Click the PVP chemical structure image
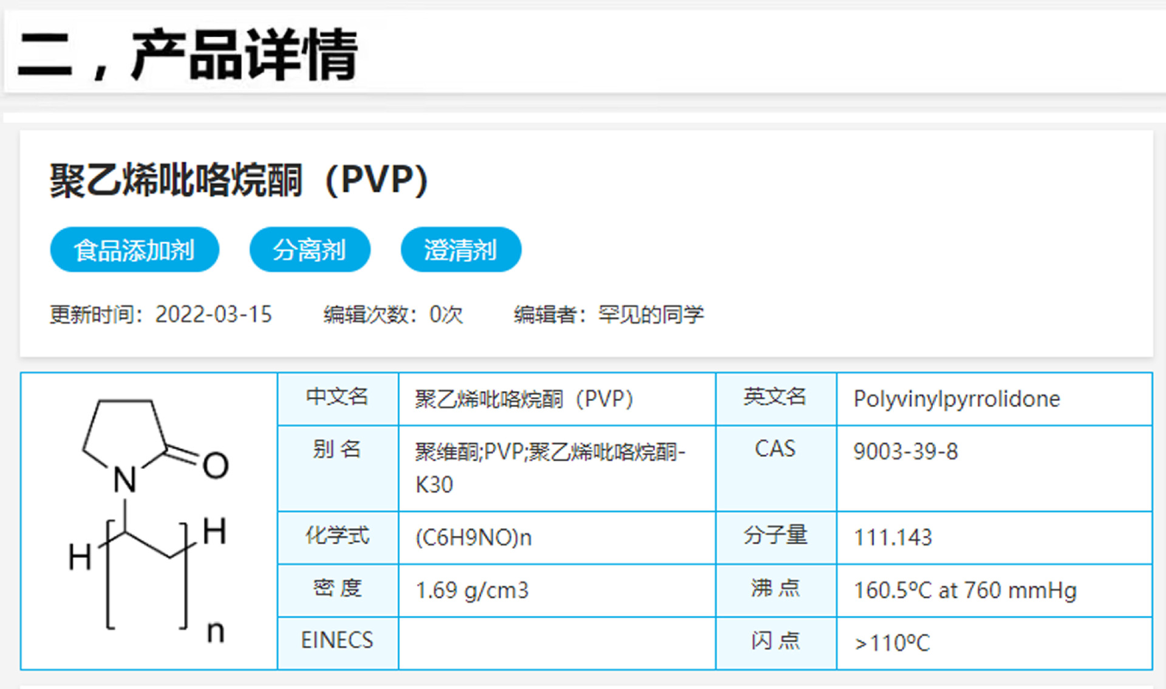 tap(149, 520)
